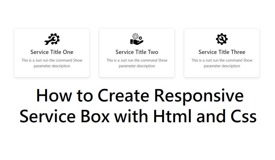Click "parameter description" under Service Title Three
The image size is (275, 160).
[222, 66]
